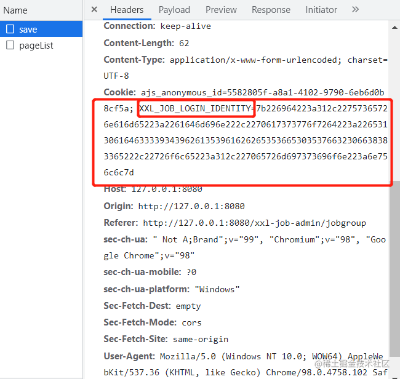Click the Origin header name
The image size is (400, 379).
click(x=118, y=206)
